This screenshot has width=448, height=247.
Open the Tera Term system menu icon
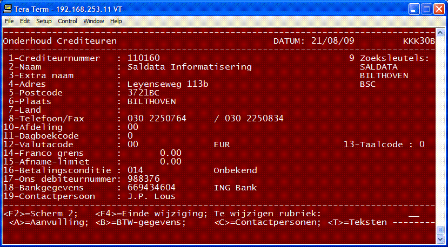8,8
